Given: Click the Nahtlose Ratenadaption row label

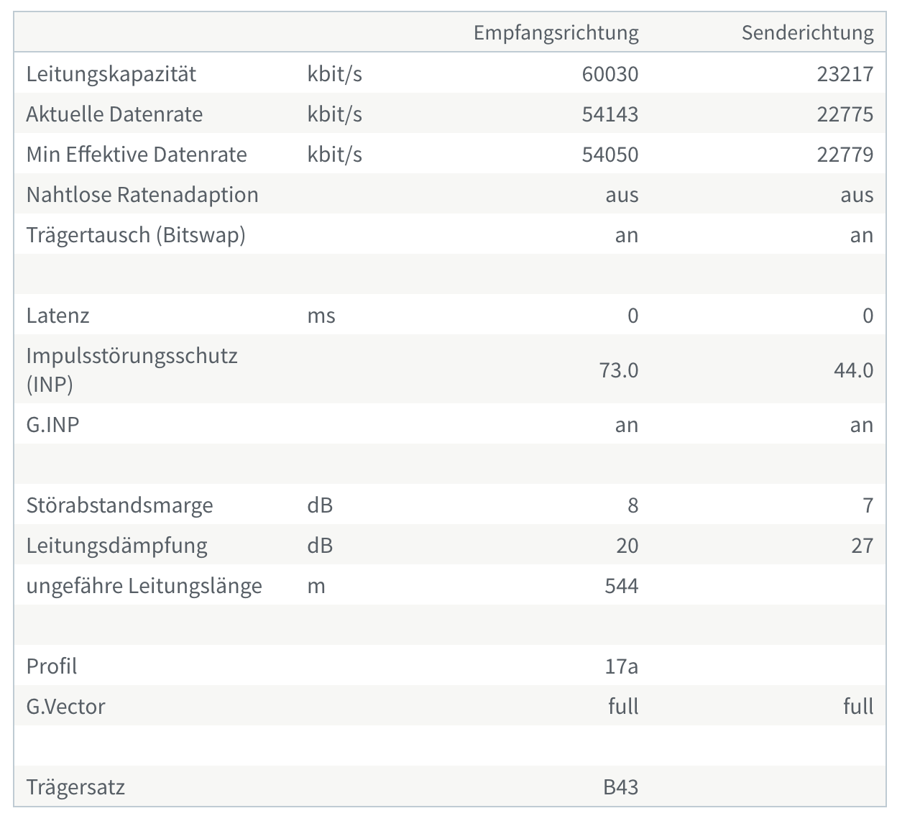Looking at the screenshot, I should pyautogui.click(x=142, y=195).
